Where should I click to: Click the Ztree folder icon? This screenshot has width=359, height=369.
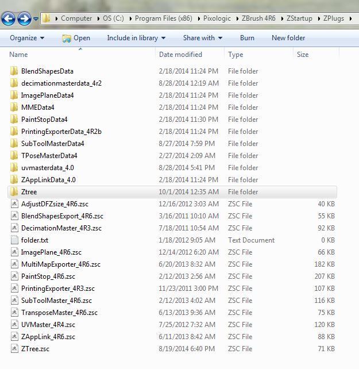(14, 191)
